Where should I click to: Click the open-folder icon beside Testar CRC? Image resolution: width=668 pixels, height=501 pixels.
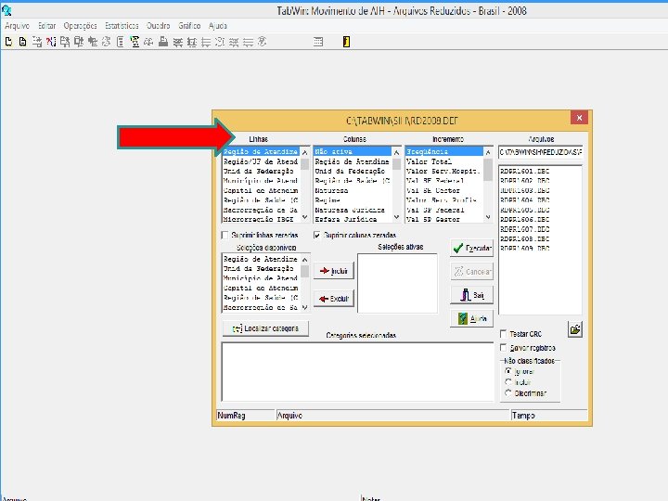(575, 328)
